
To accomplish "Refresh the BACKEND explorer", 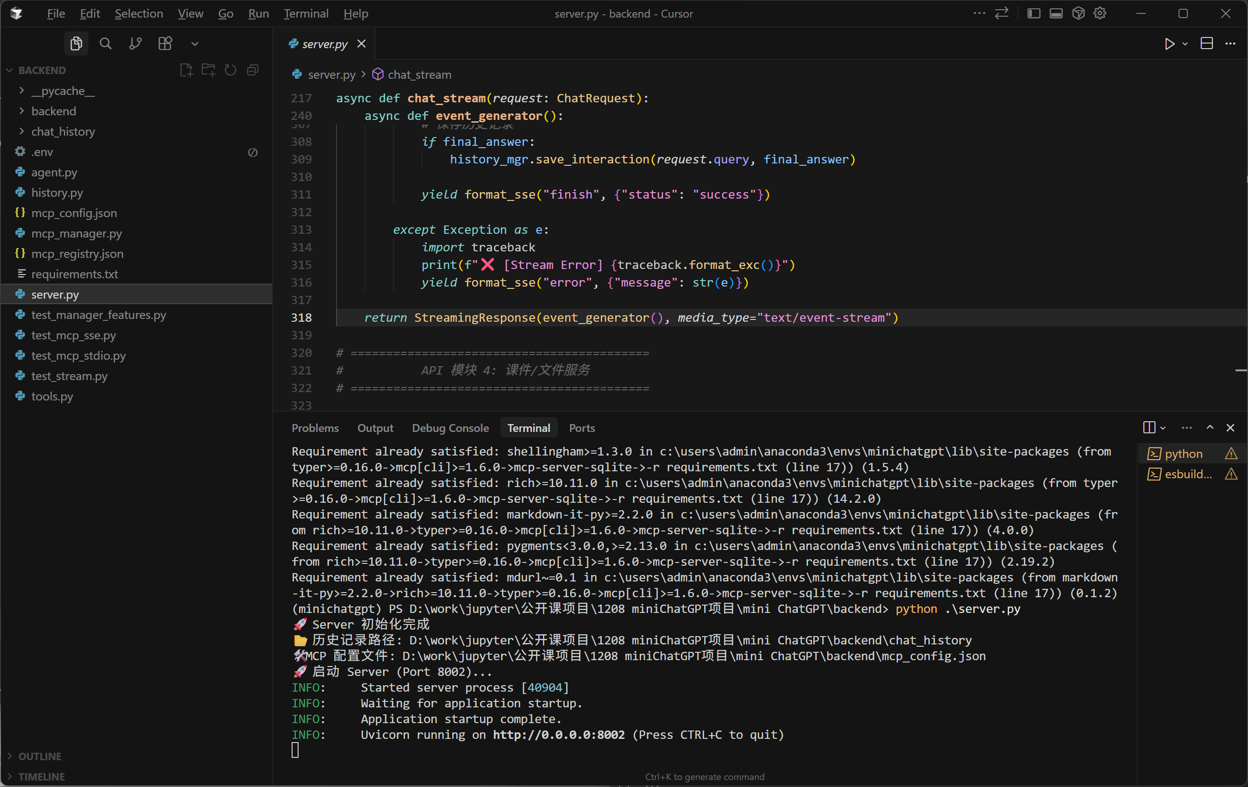I will coord(231,70).
